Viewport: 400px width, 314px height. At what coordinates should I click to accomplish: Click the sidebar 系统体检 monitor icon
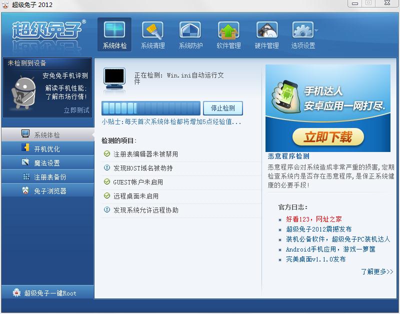pos(25,133)
